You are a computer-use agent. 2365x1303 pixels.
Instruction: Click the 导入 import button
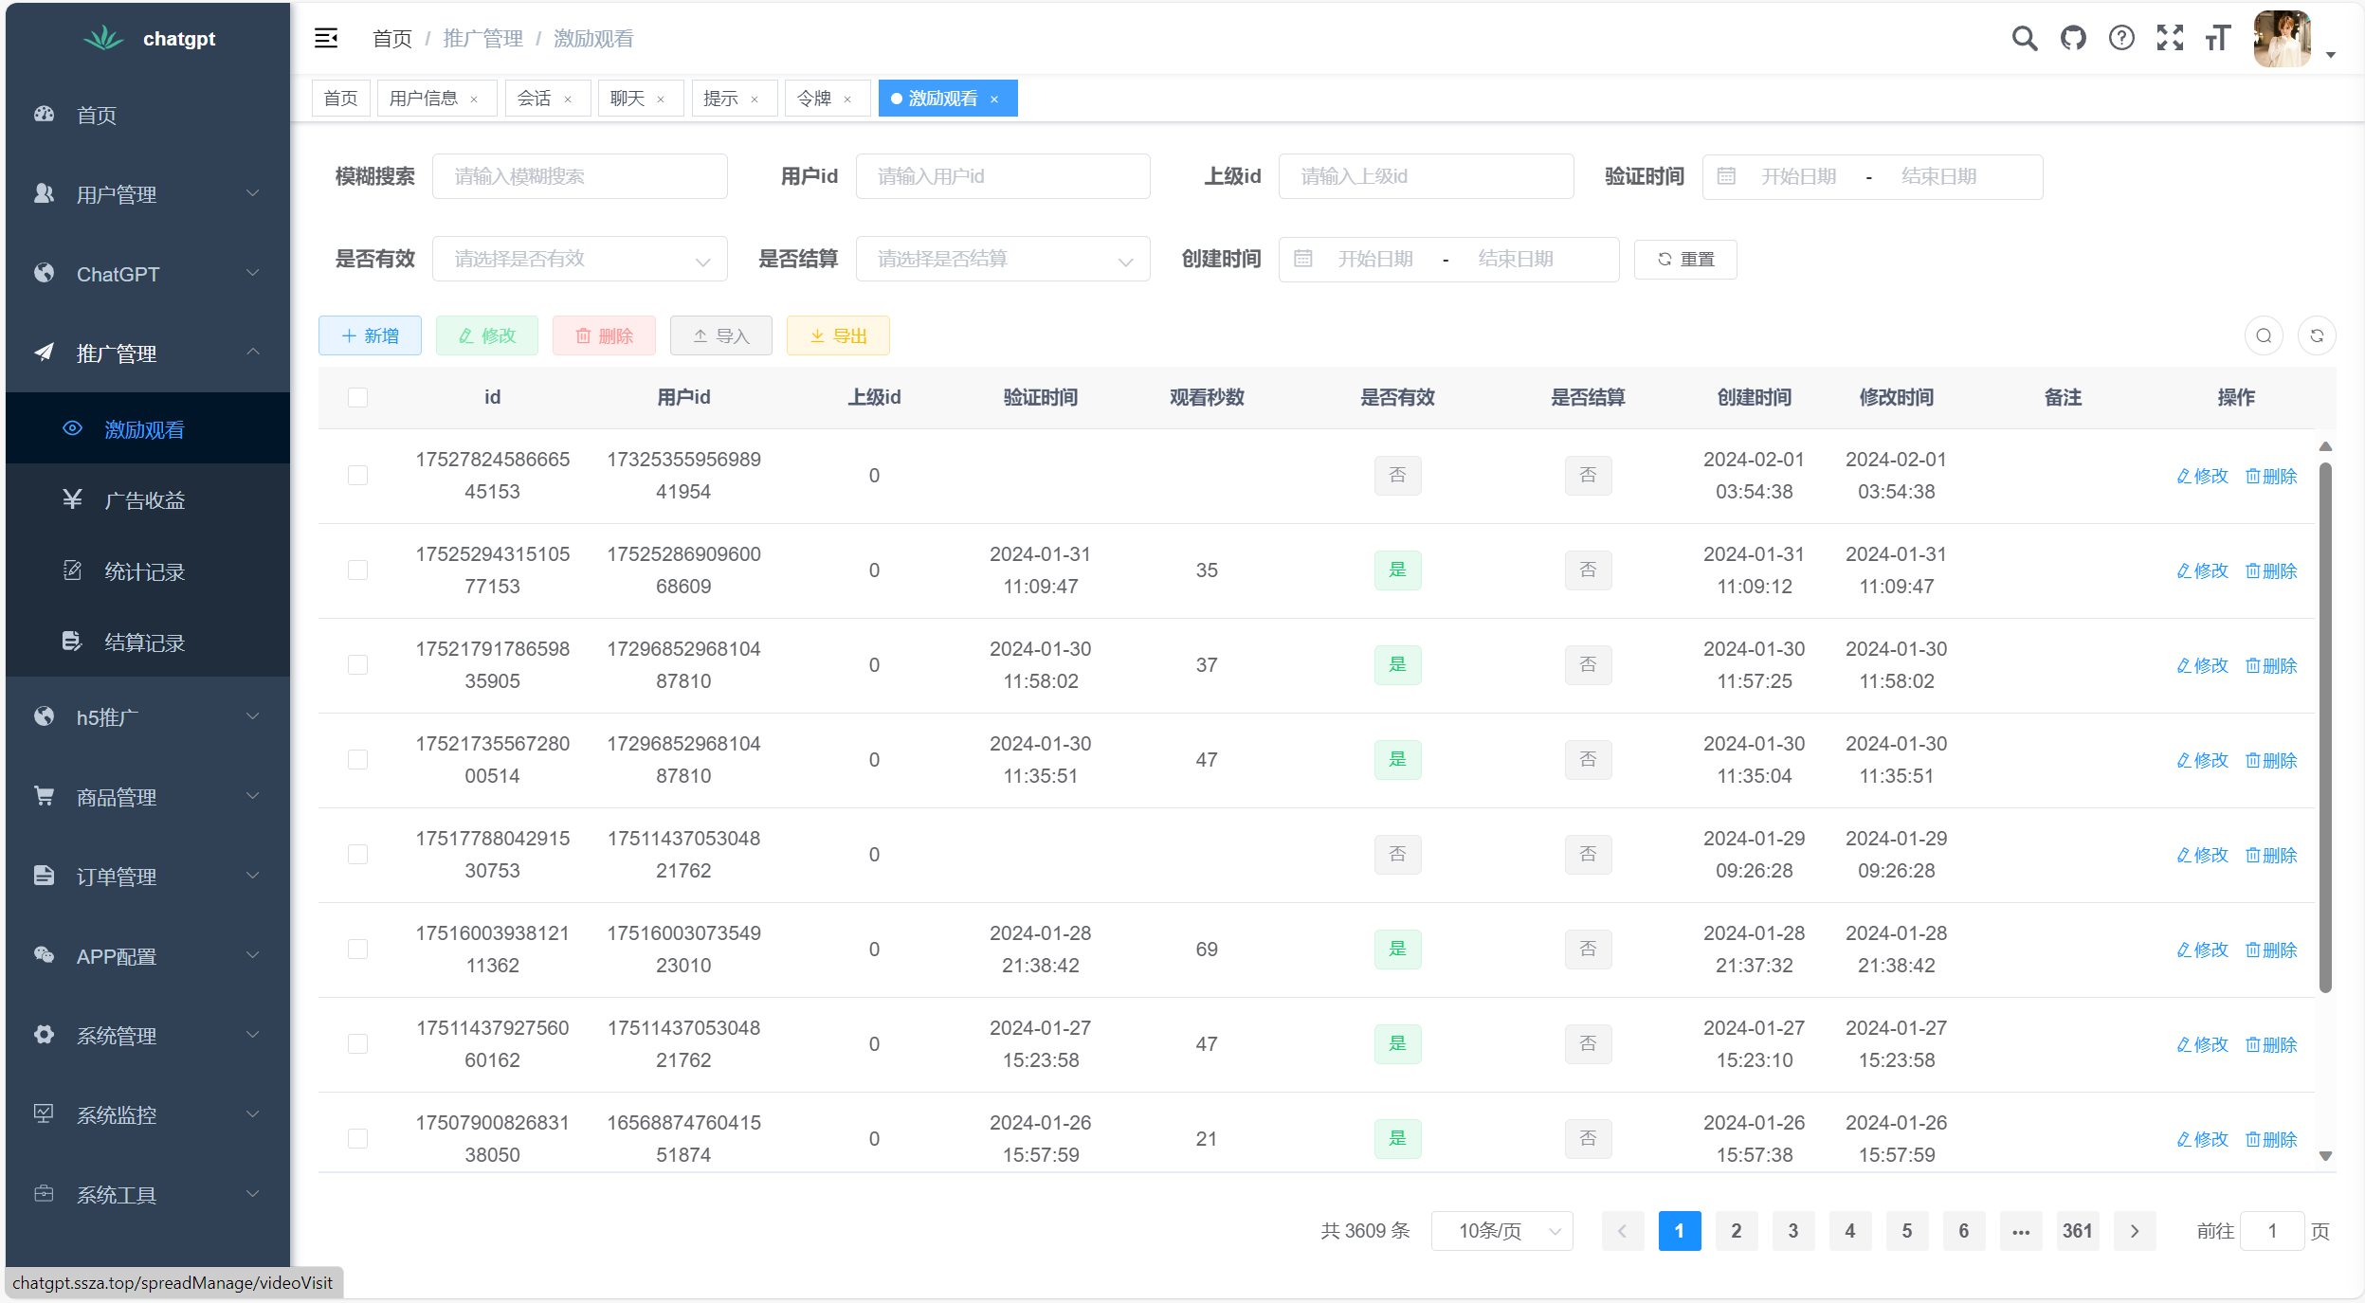tap(721, 335)
